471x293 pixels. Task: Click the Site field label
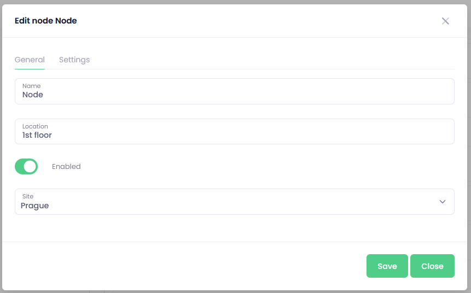pyautogui.click(x=28, y=196)
